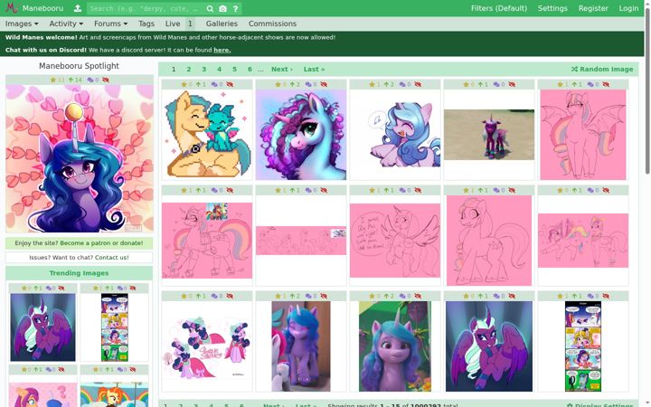Screen dimensions: 651x407
Task: Open the pony with saddlebags pink sketch
Action: (x=207, y=240)
